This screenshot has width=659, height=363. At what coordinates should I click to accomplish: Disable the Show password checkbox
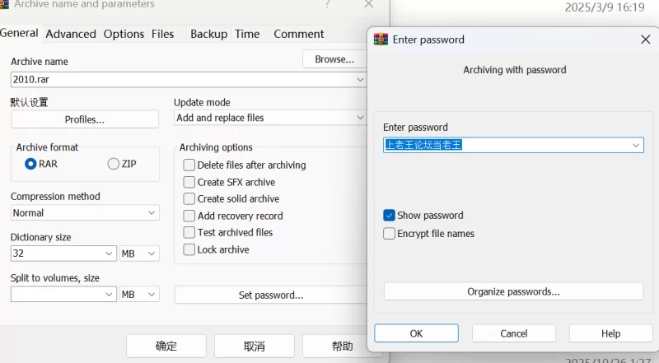[x=390, y=216]
